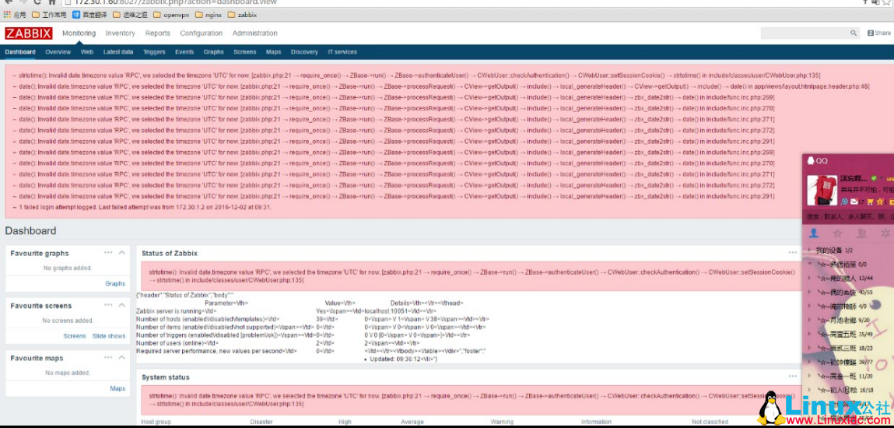Open the Administration menu
Screen dimensions: 894x428
coord(254,33)
